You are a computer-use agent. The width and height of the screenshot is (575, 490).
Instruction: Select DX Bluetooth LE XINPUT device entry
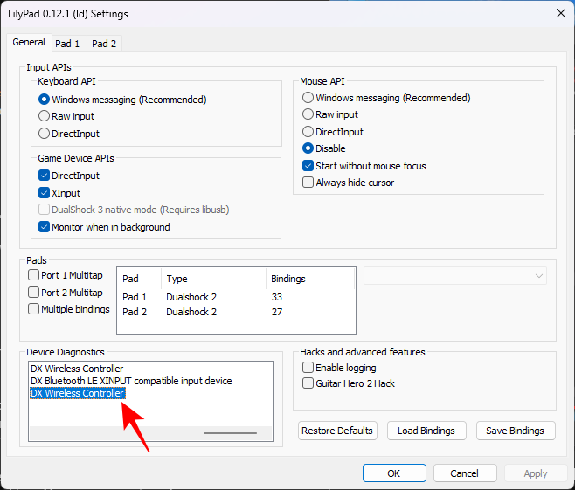coord(131,381)
